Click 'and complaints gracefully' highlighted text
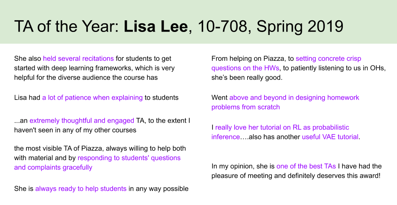Viewport: 397px width, 205px height. pyautogui.click(x=53, y=167)
